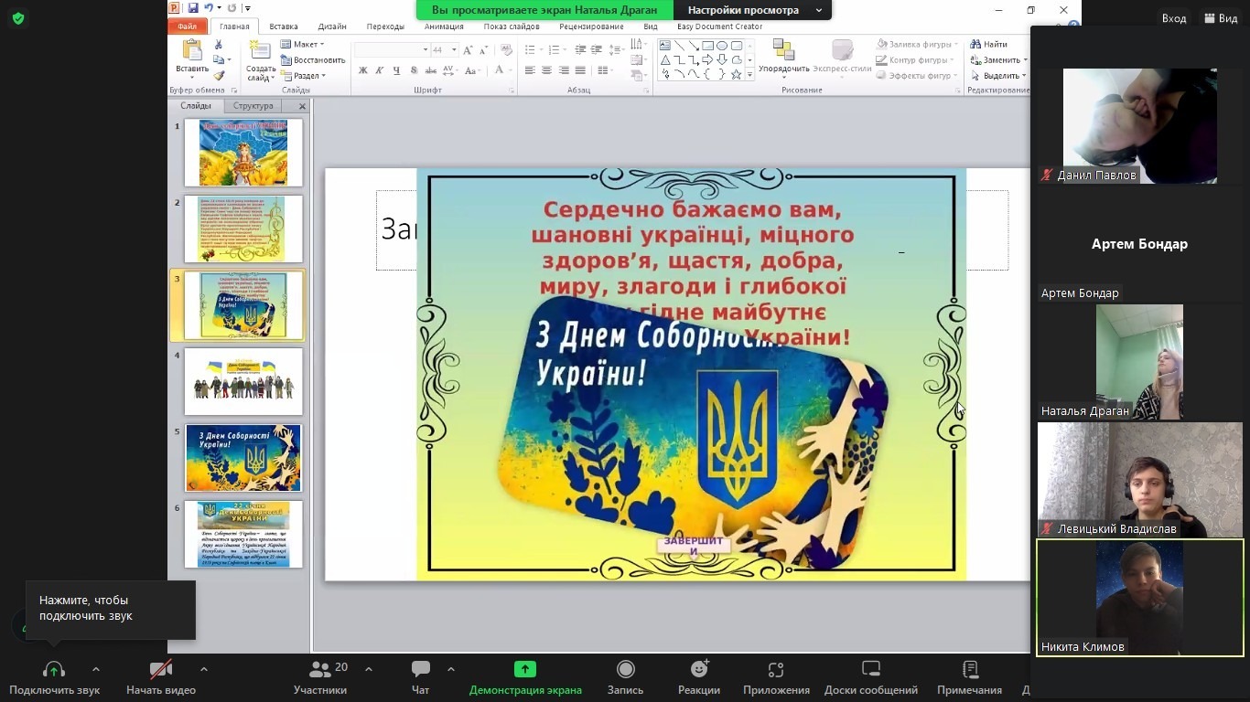Click increase font size icon
Screen dimensions: 1250x702
[470, 49]
